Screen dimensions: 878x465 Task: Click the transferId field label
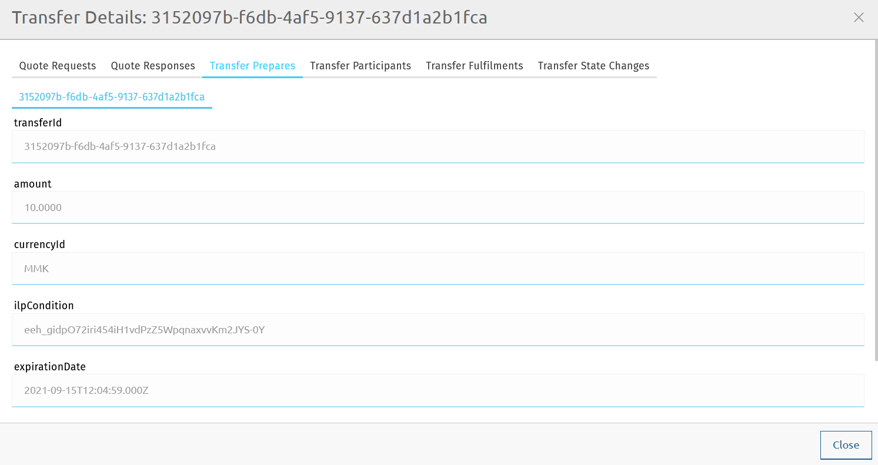[x=38, y=123]
